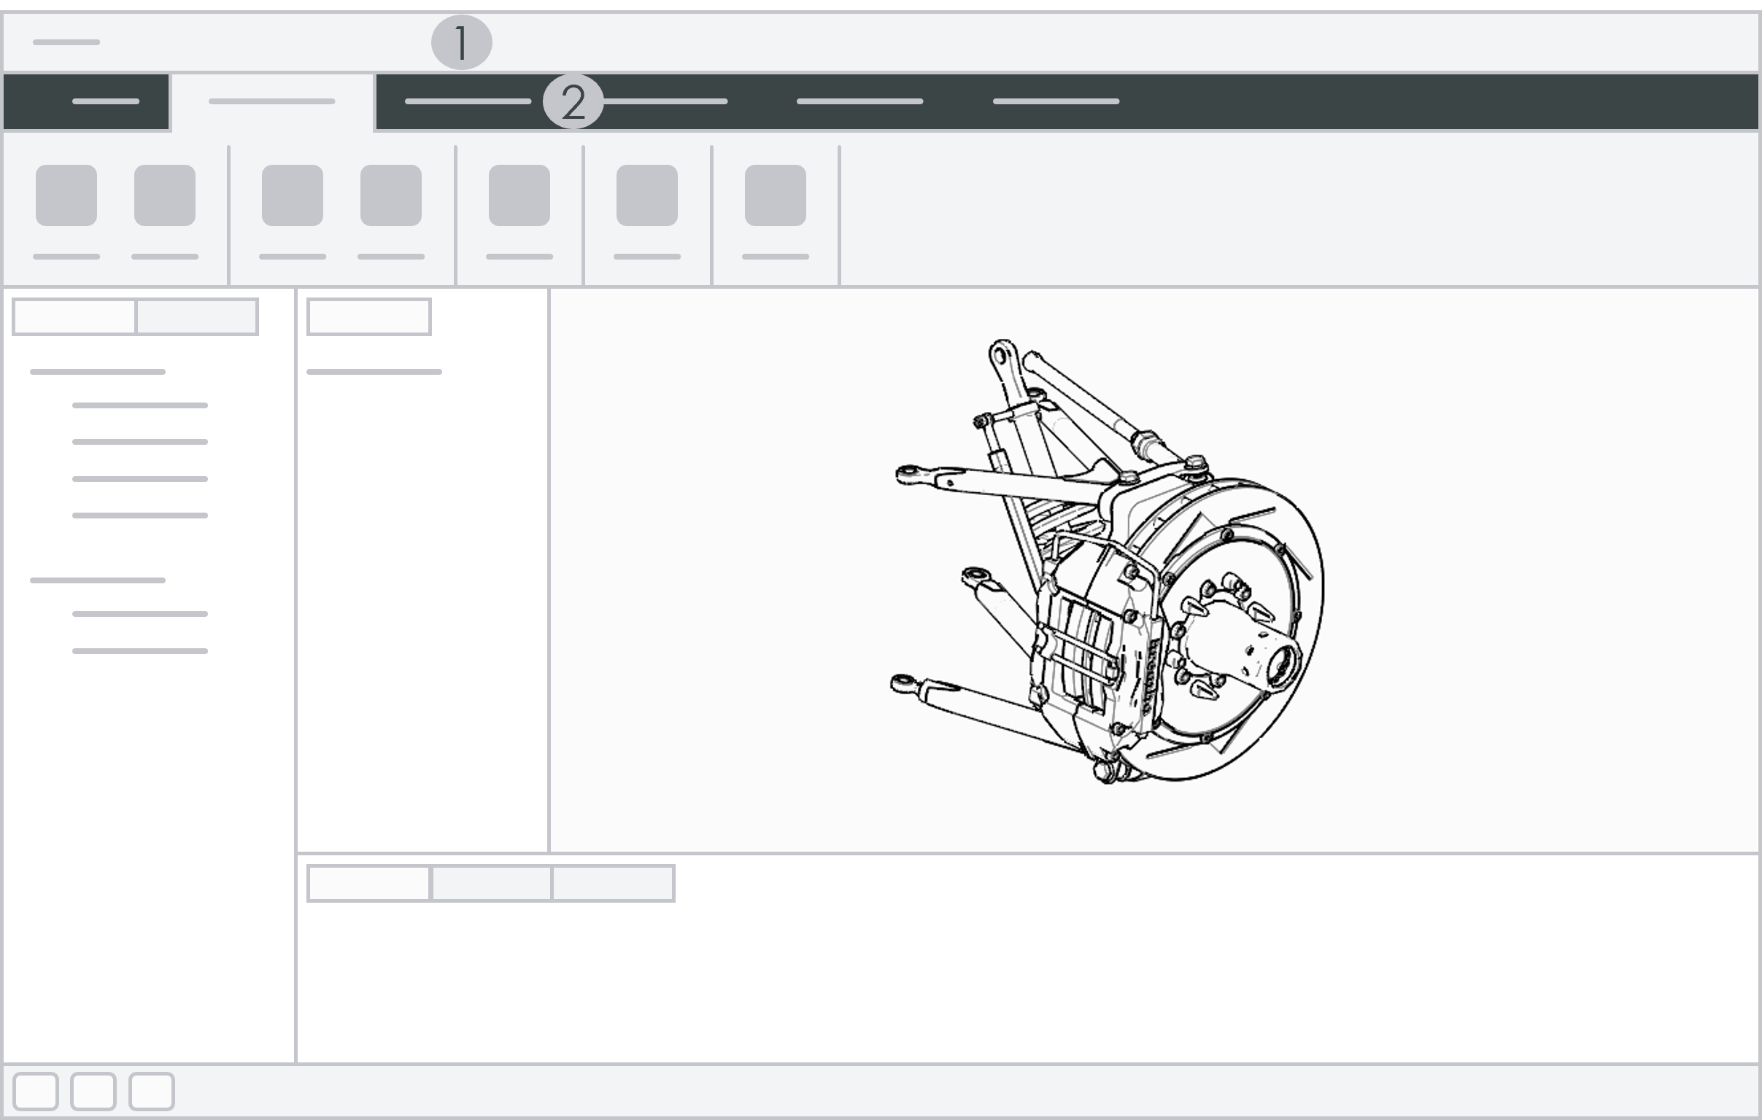Viewport: 1762px width, 1120px height.
Task: Select the last child under the second tree node
Action: [x=140, y=650]
